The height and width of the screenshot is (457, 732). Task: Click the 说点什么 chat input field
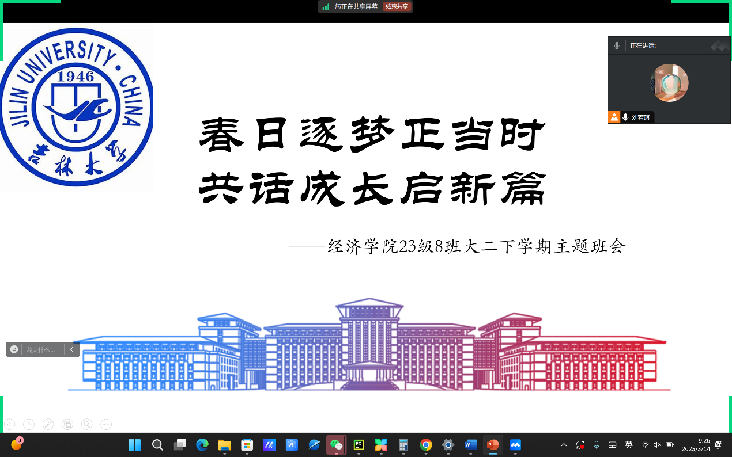[x=41, y=349]
